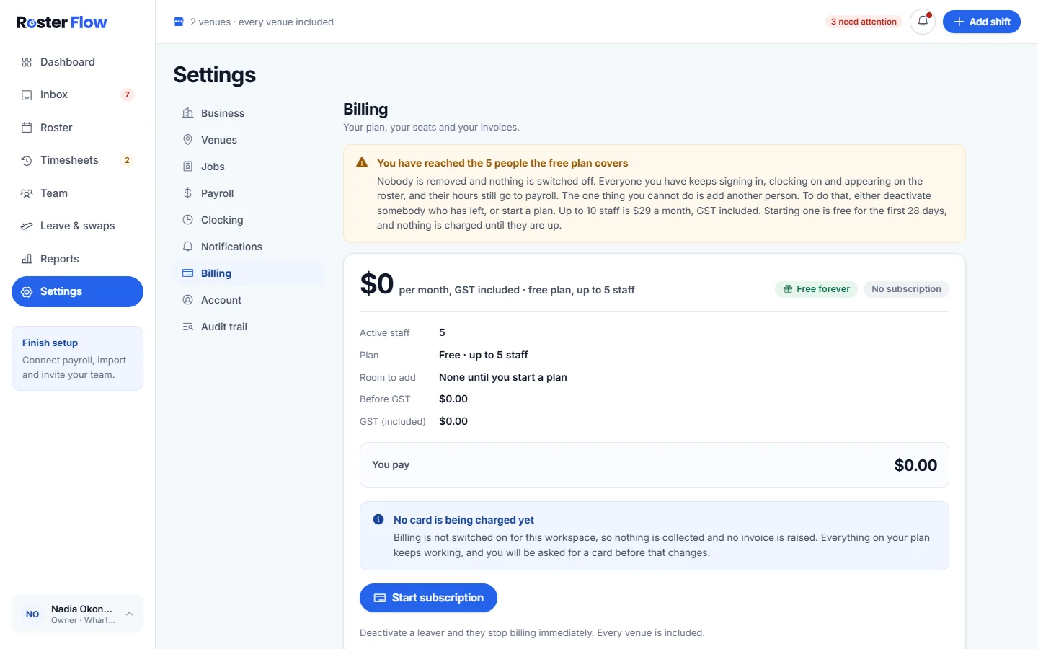This screenshot has height=649, width=1038.
Task: Open the Audit trail settings section
Action: (249, 327)
